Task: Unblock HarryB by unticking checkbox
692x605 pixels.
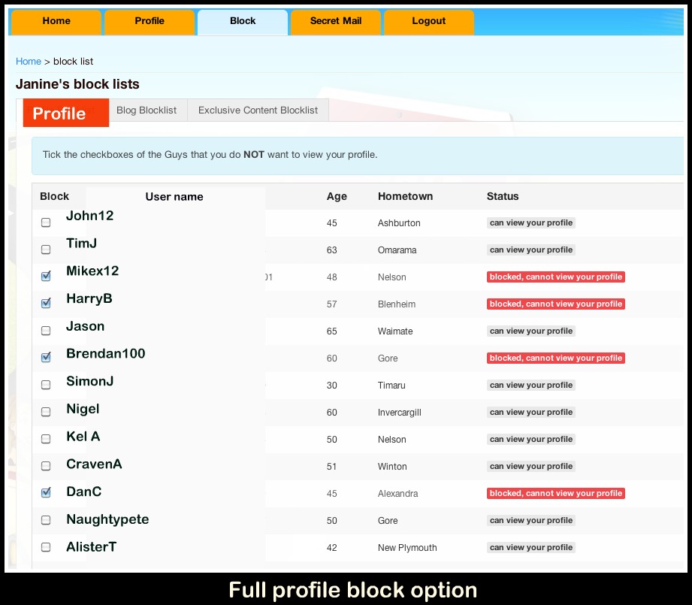Action: point(46,304)
